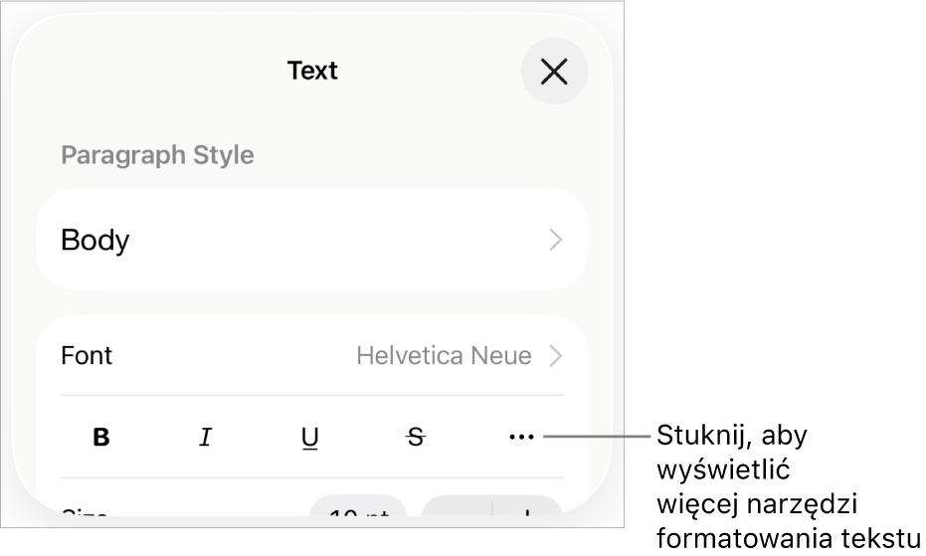Increase font size with plus button
This screenshot has width=926, height=556.
tap(527, 513)
